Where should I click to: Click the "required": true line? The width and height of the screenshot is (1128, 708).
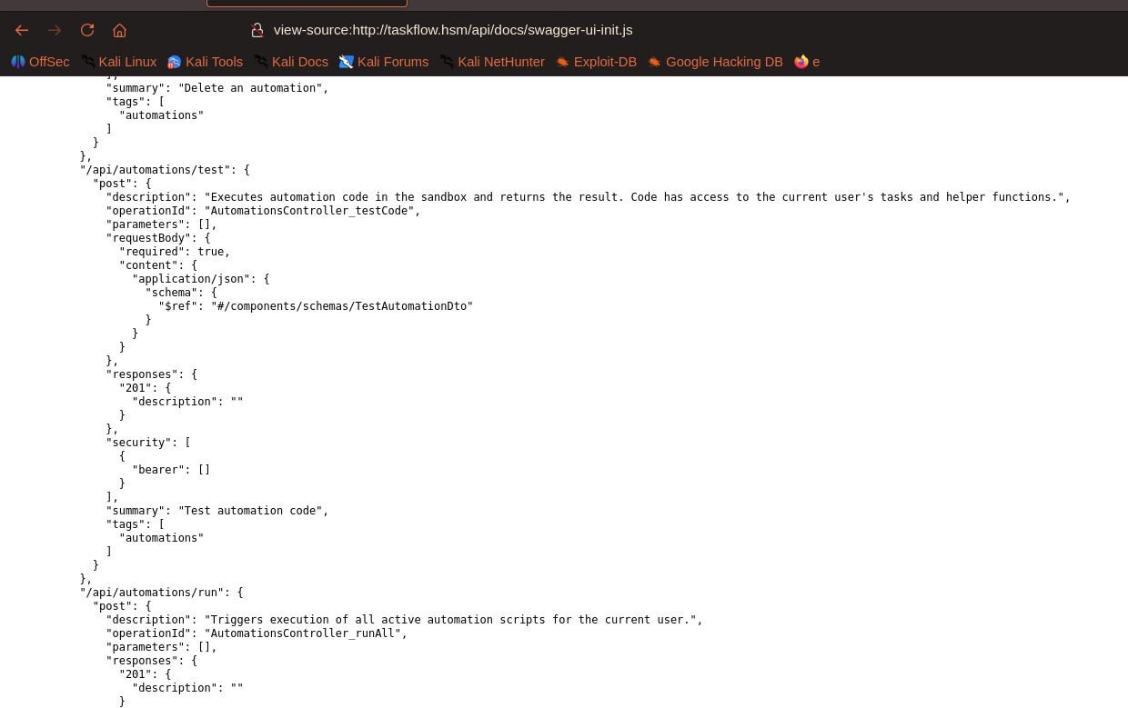point(175,252)
